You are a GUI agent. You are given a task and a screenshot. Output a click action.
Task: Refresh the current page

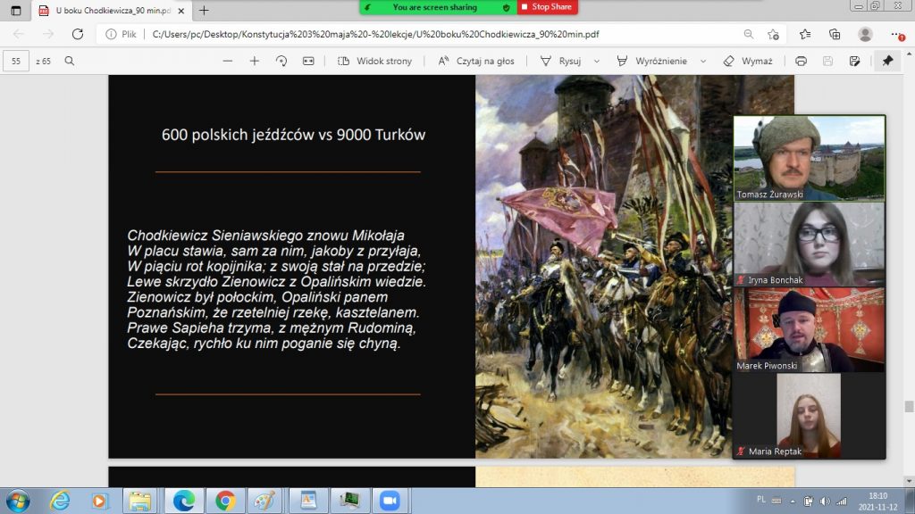pos(77,34)
